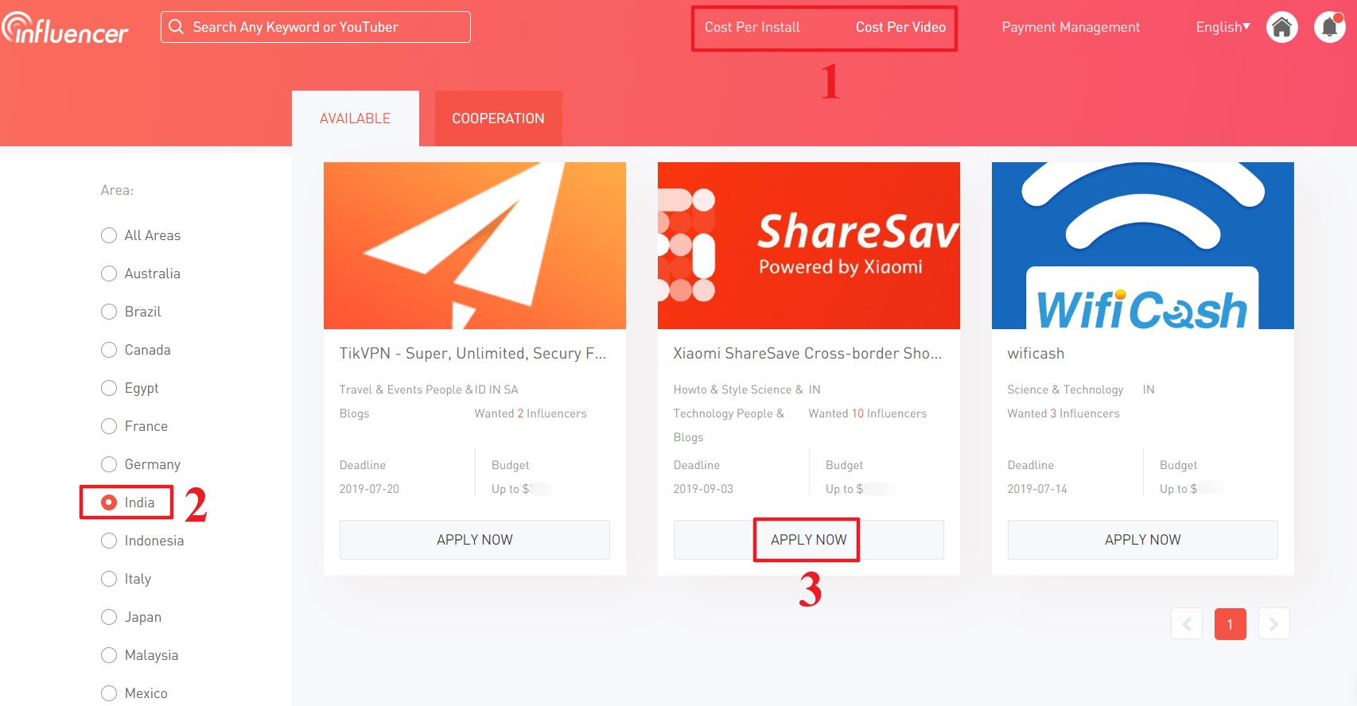Select the Mexico radio button
This screenshot has height=706, width=1357.
(109, 693)
